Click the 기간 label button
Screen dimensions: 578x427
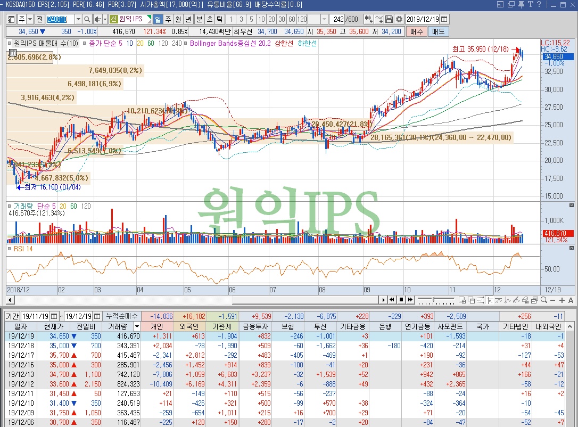coord(12,316)
